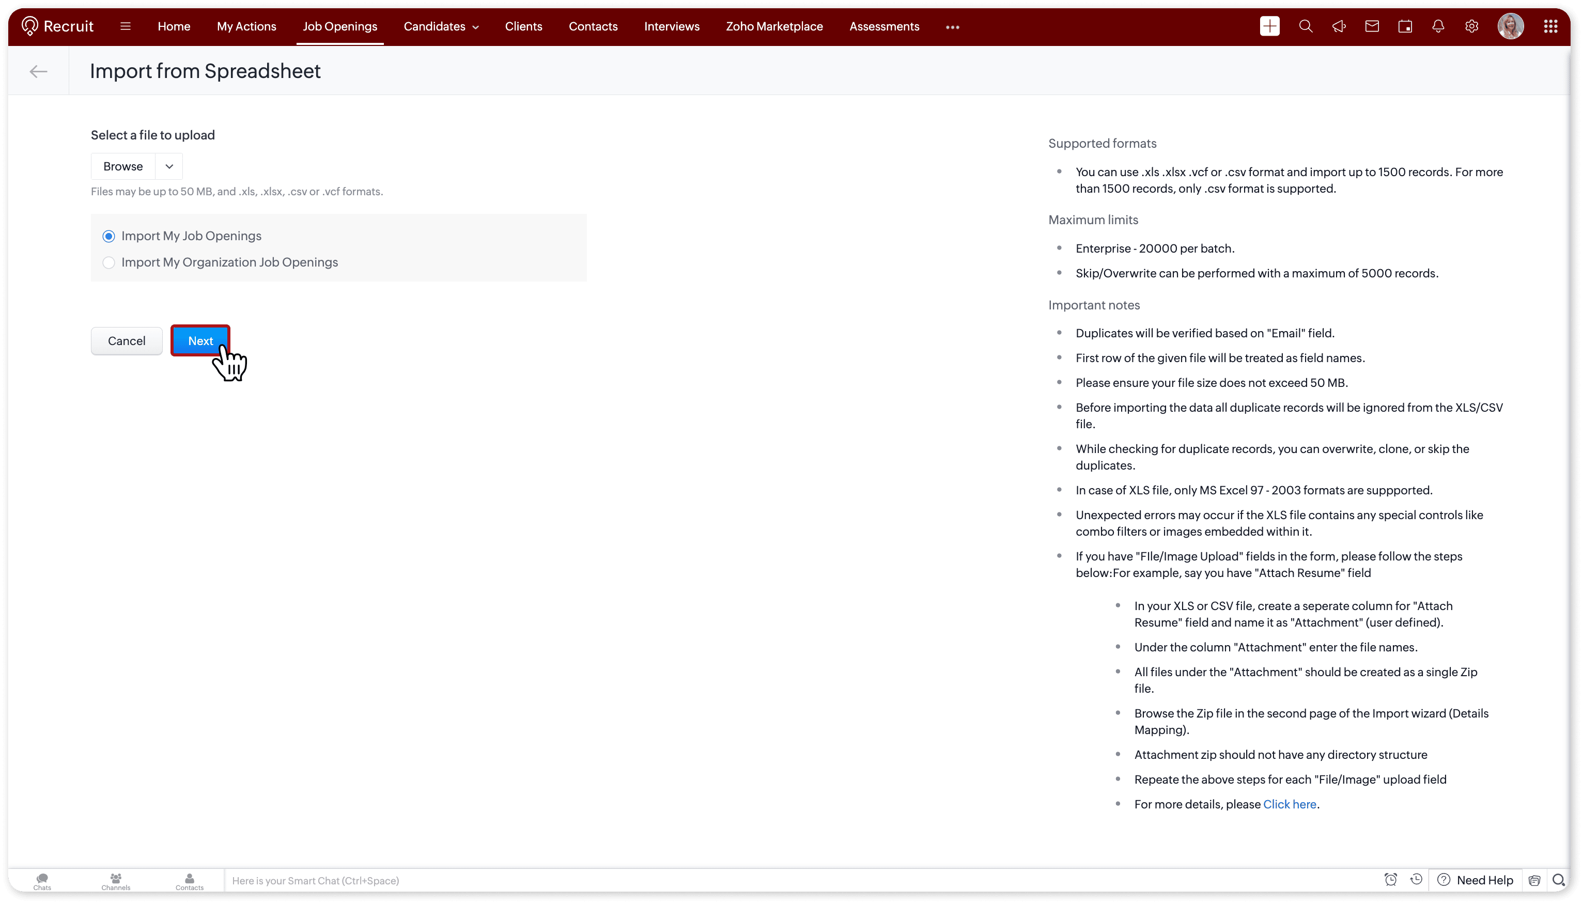Click the plus quick-create icon

click(x=1269, y=27)
